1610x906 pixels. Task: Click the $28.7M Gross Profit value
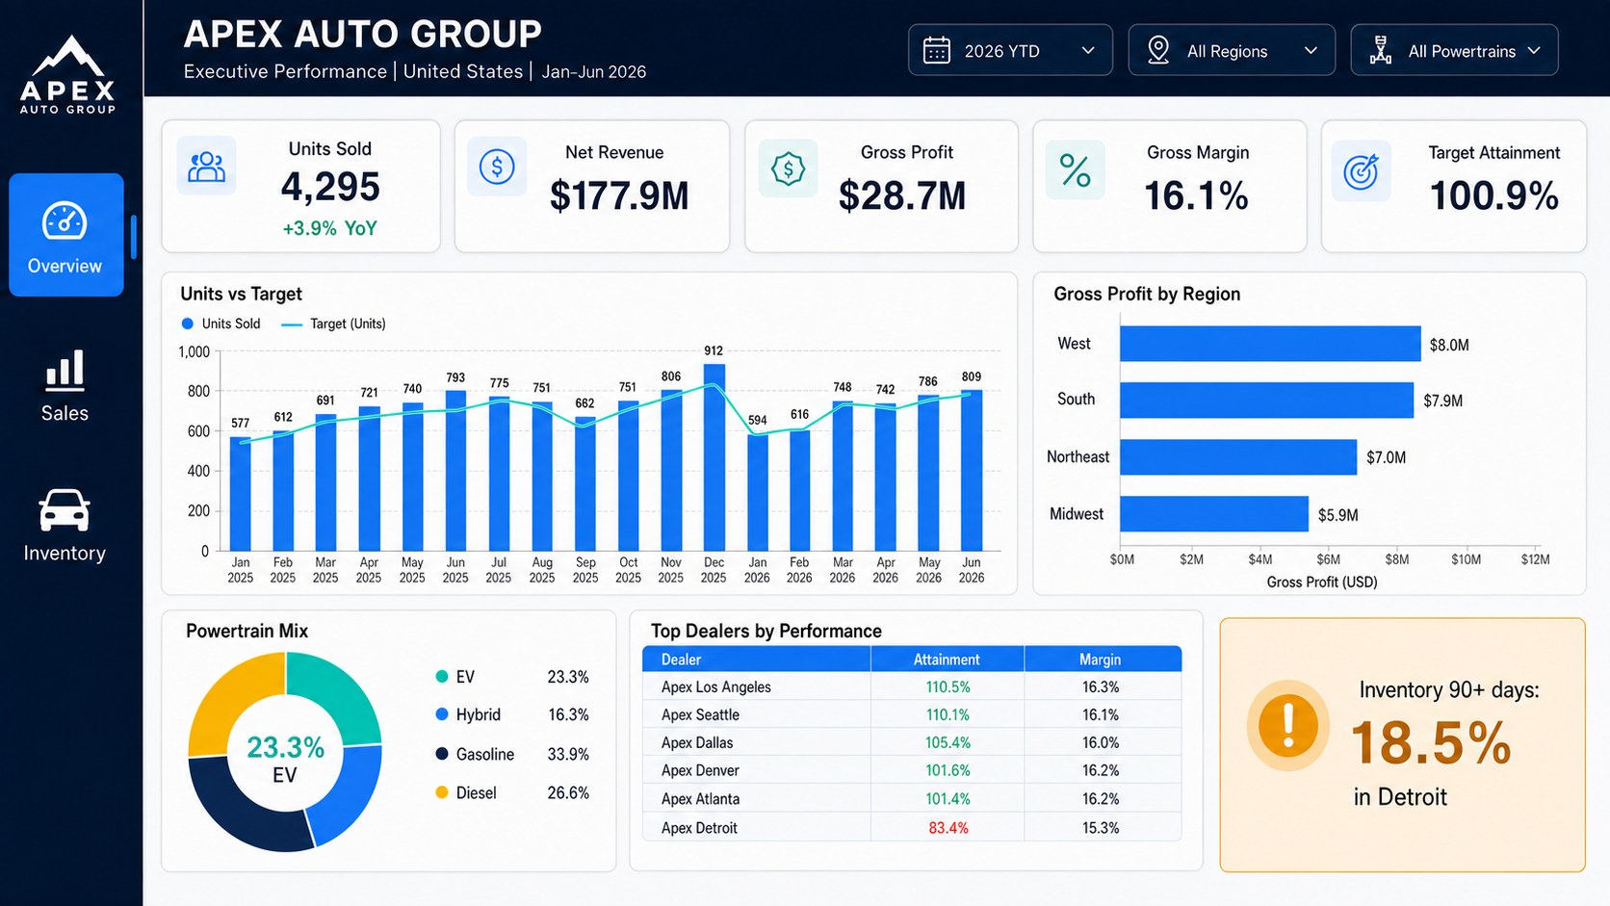(902, 195)
